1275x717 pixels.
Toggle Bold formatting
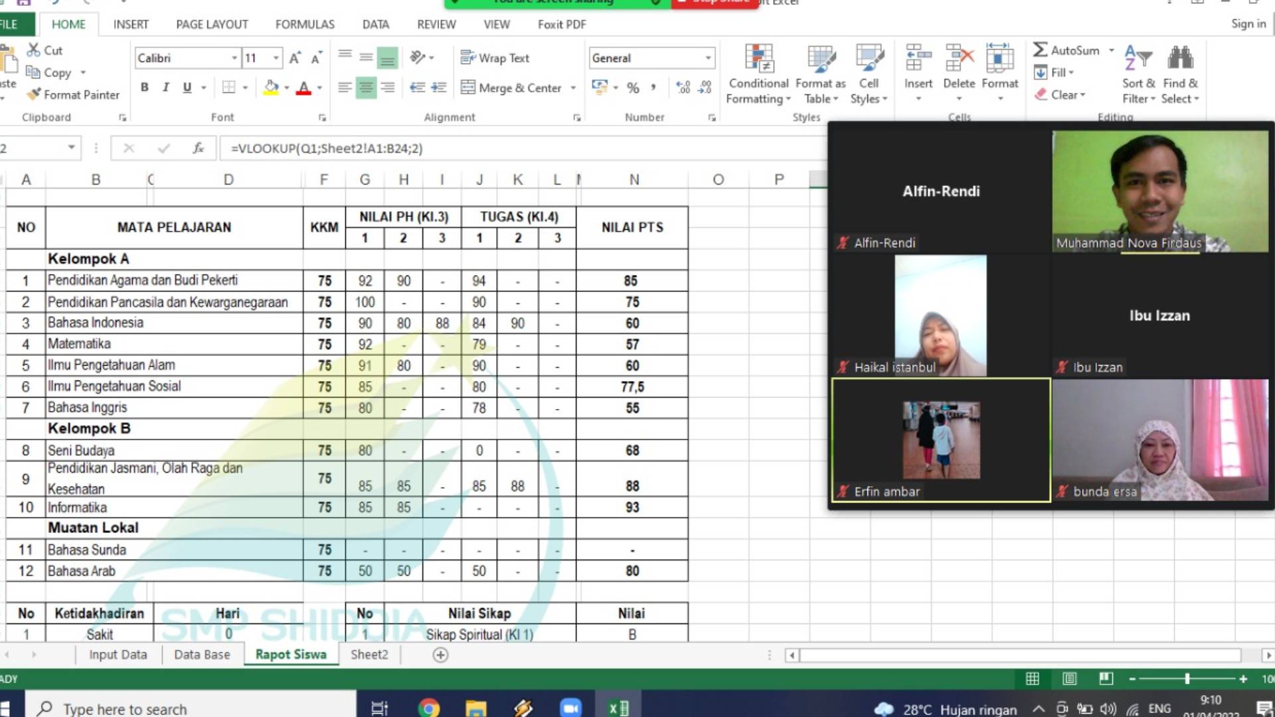coord(145,87)
